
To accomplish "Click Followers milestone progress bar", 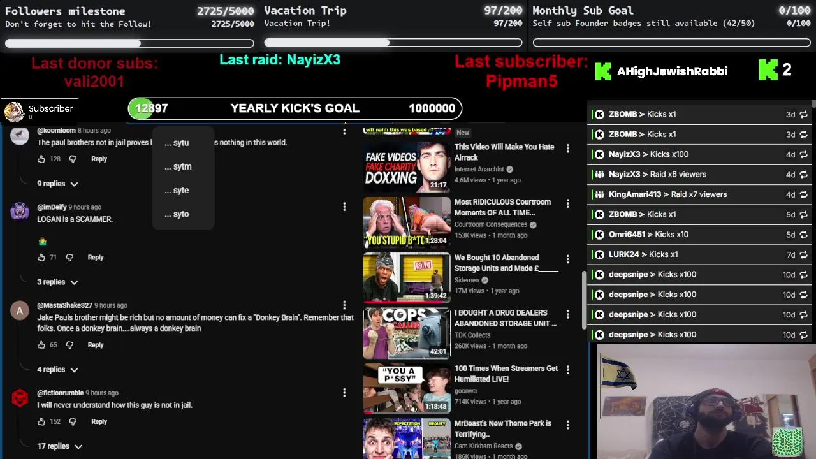I will point(129,43).
